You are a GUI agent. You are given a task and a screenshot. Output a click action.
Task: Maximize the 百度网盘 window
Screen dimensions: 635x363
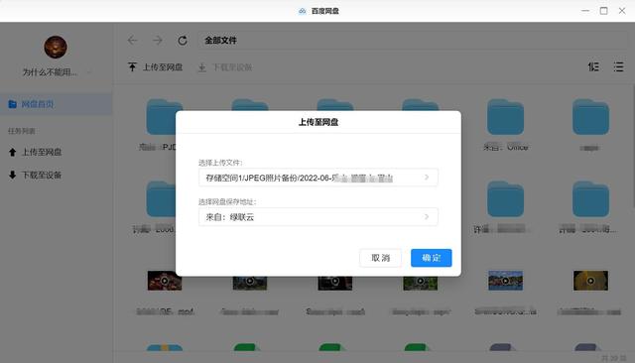(x=604, y=11)
